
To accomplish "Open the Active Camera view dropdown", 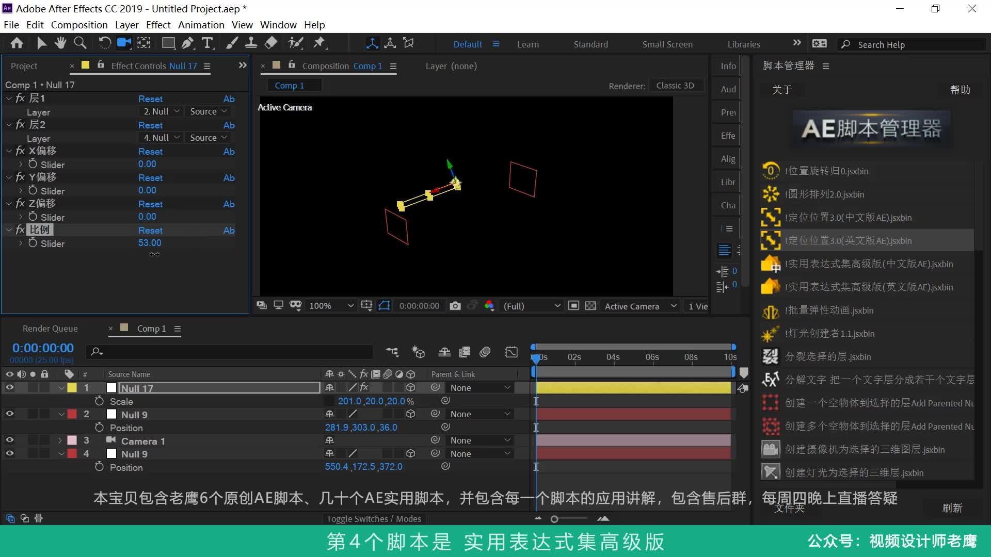I will click(640, 305).
